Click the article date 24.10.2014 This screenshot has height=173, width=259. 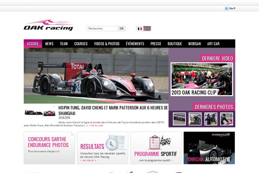tap(64, 118)
